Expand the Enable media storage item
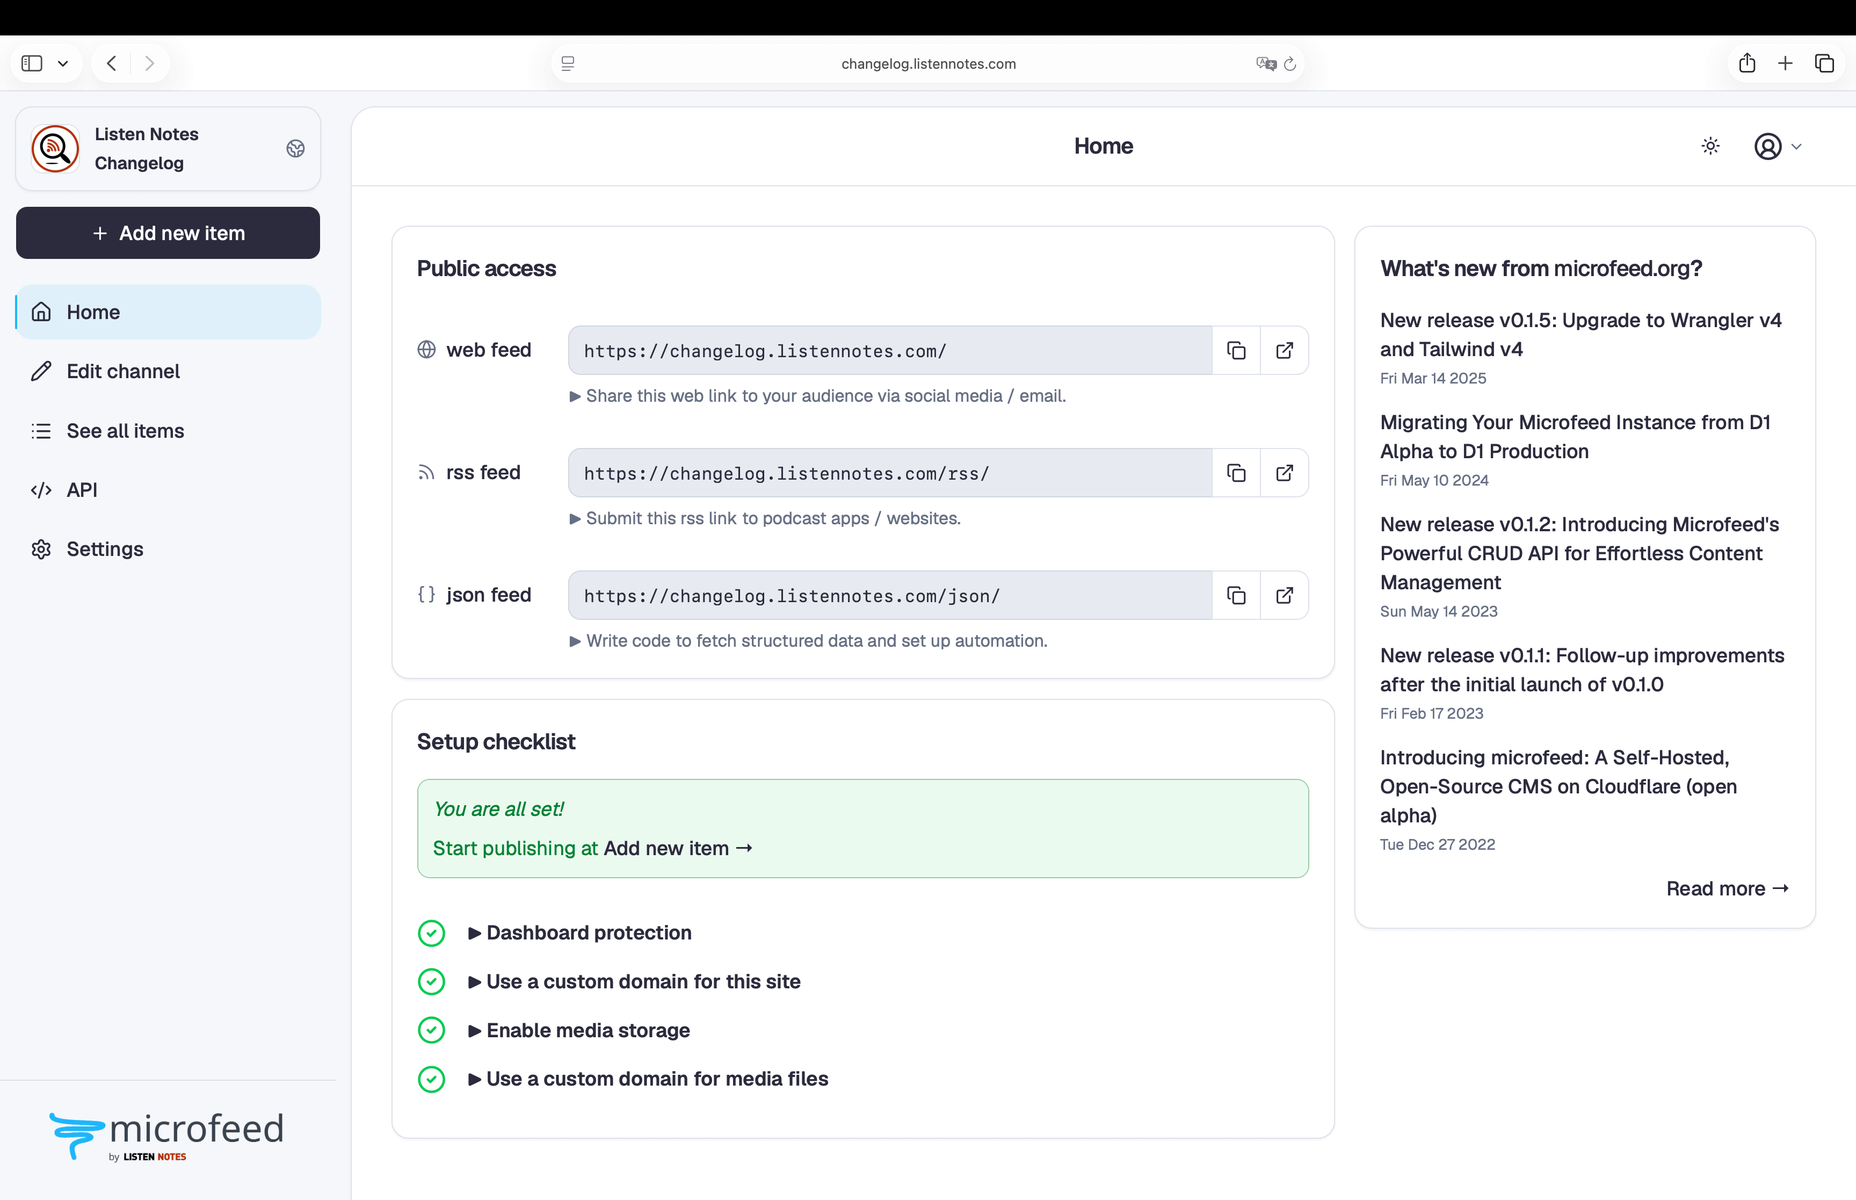The height and width of the screenshot is (1200, 1856). 579,1030
